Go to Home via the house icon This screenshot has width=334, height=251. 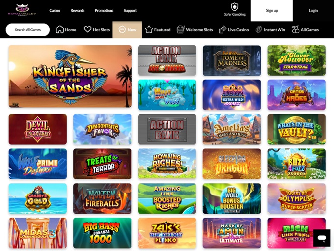tap(60, 29)
